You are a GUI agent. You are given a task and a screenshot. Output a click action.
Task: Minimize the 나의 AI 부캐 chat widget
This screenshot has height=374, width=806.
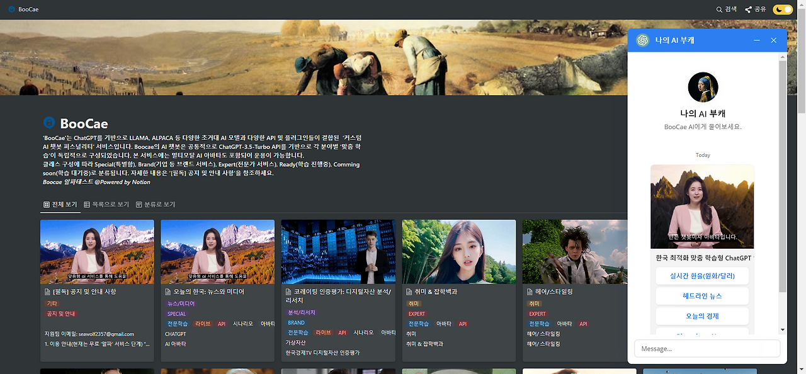757,40
